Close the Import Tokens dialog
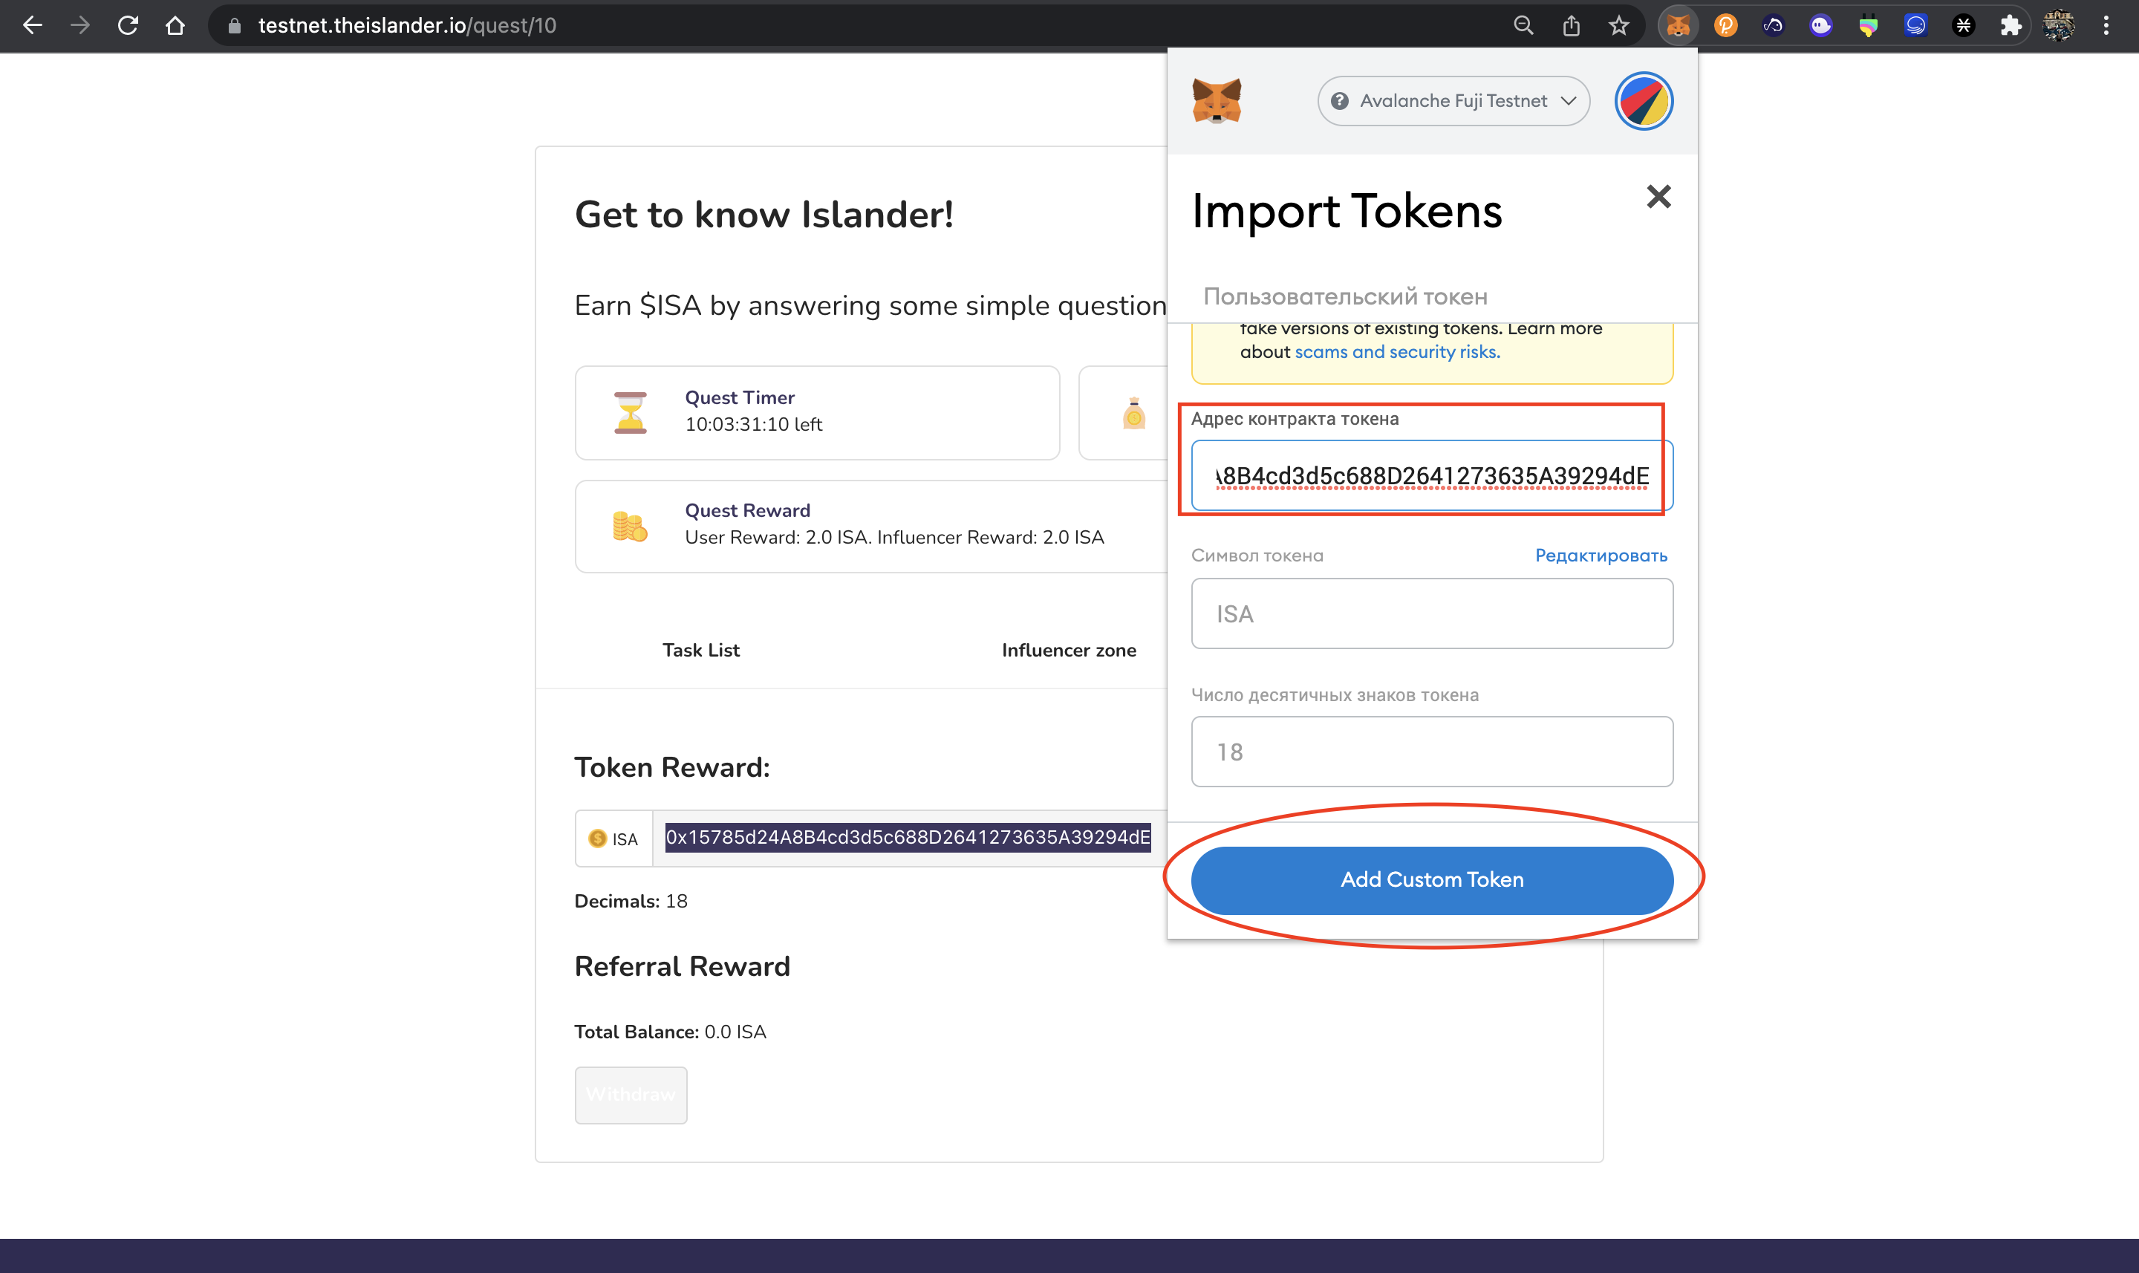 1658,196
